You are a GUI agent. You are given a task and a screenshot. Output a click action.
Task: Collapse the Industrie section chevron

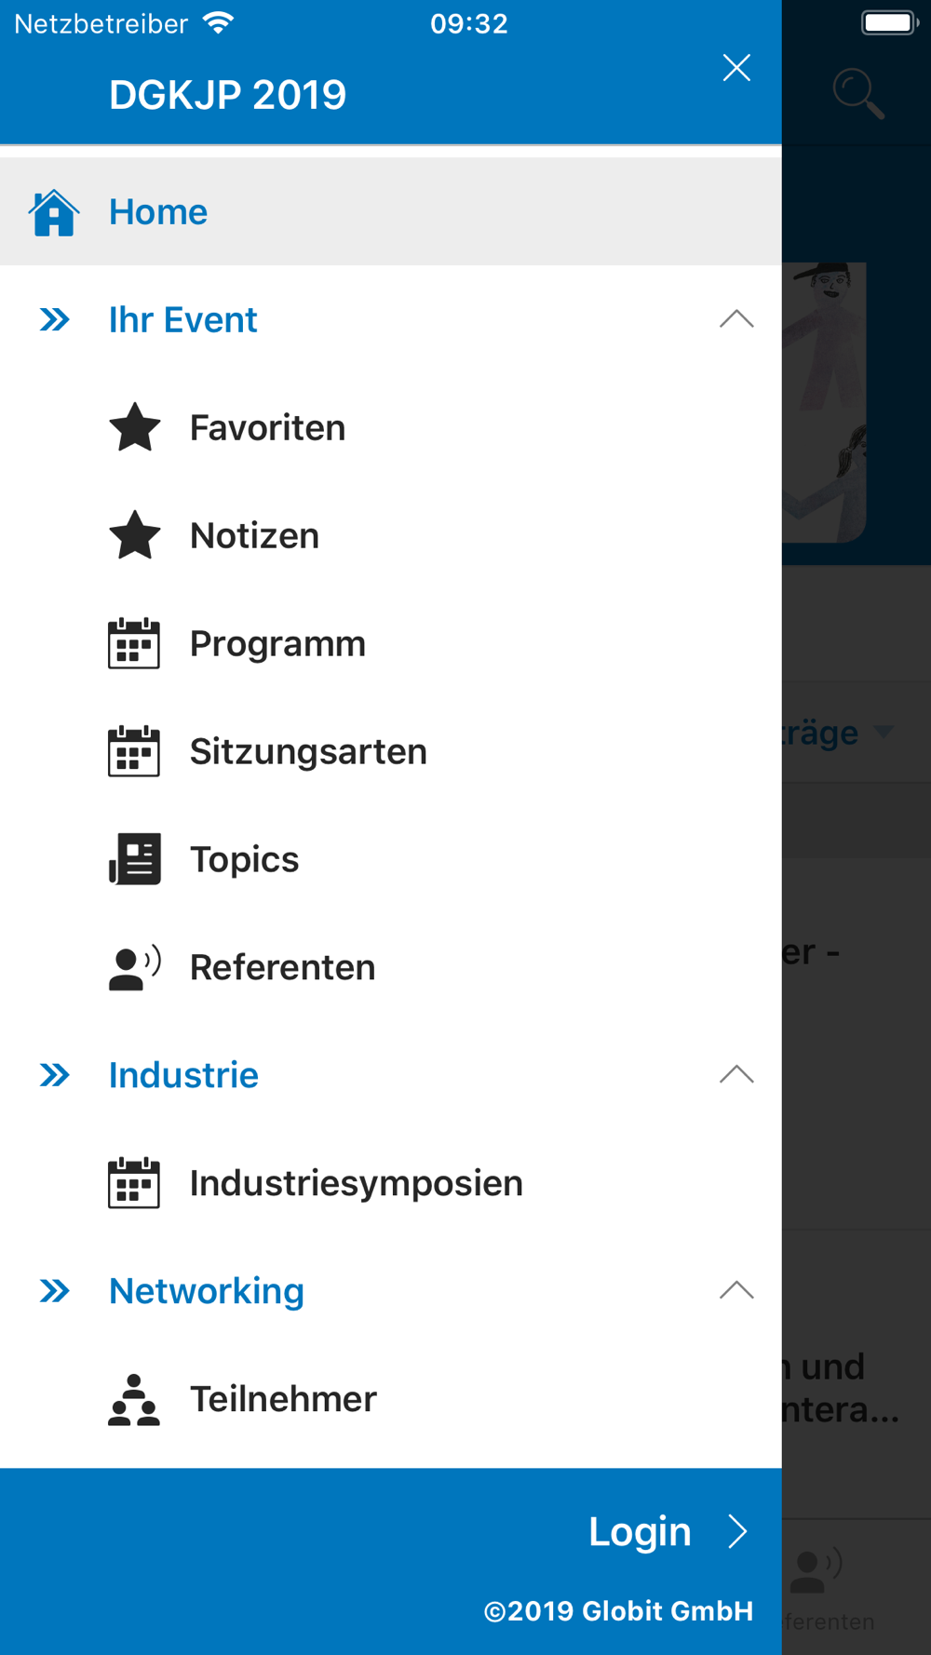pyautogui.click(x=736, y=1075)
